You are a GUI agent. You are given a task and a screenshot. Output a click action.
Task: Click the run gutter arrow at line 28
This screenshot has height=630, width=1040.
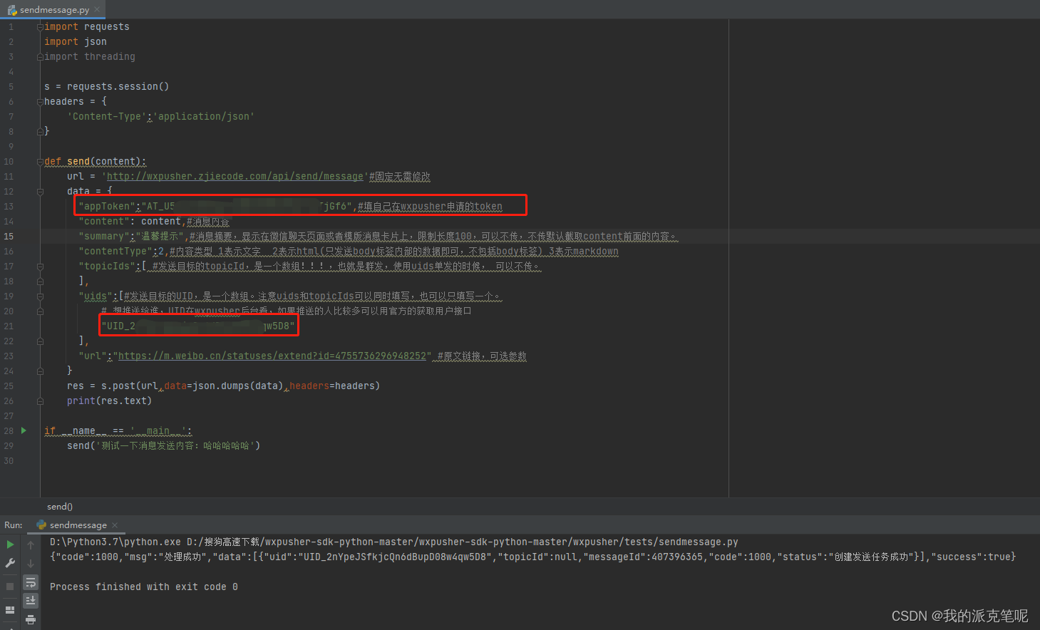(x=24, y=430)
